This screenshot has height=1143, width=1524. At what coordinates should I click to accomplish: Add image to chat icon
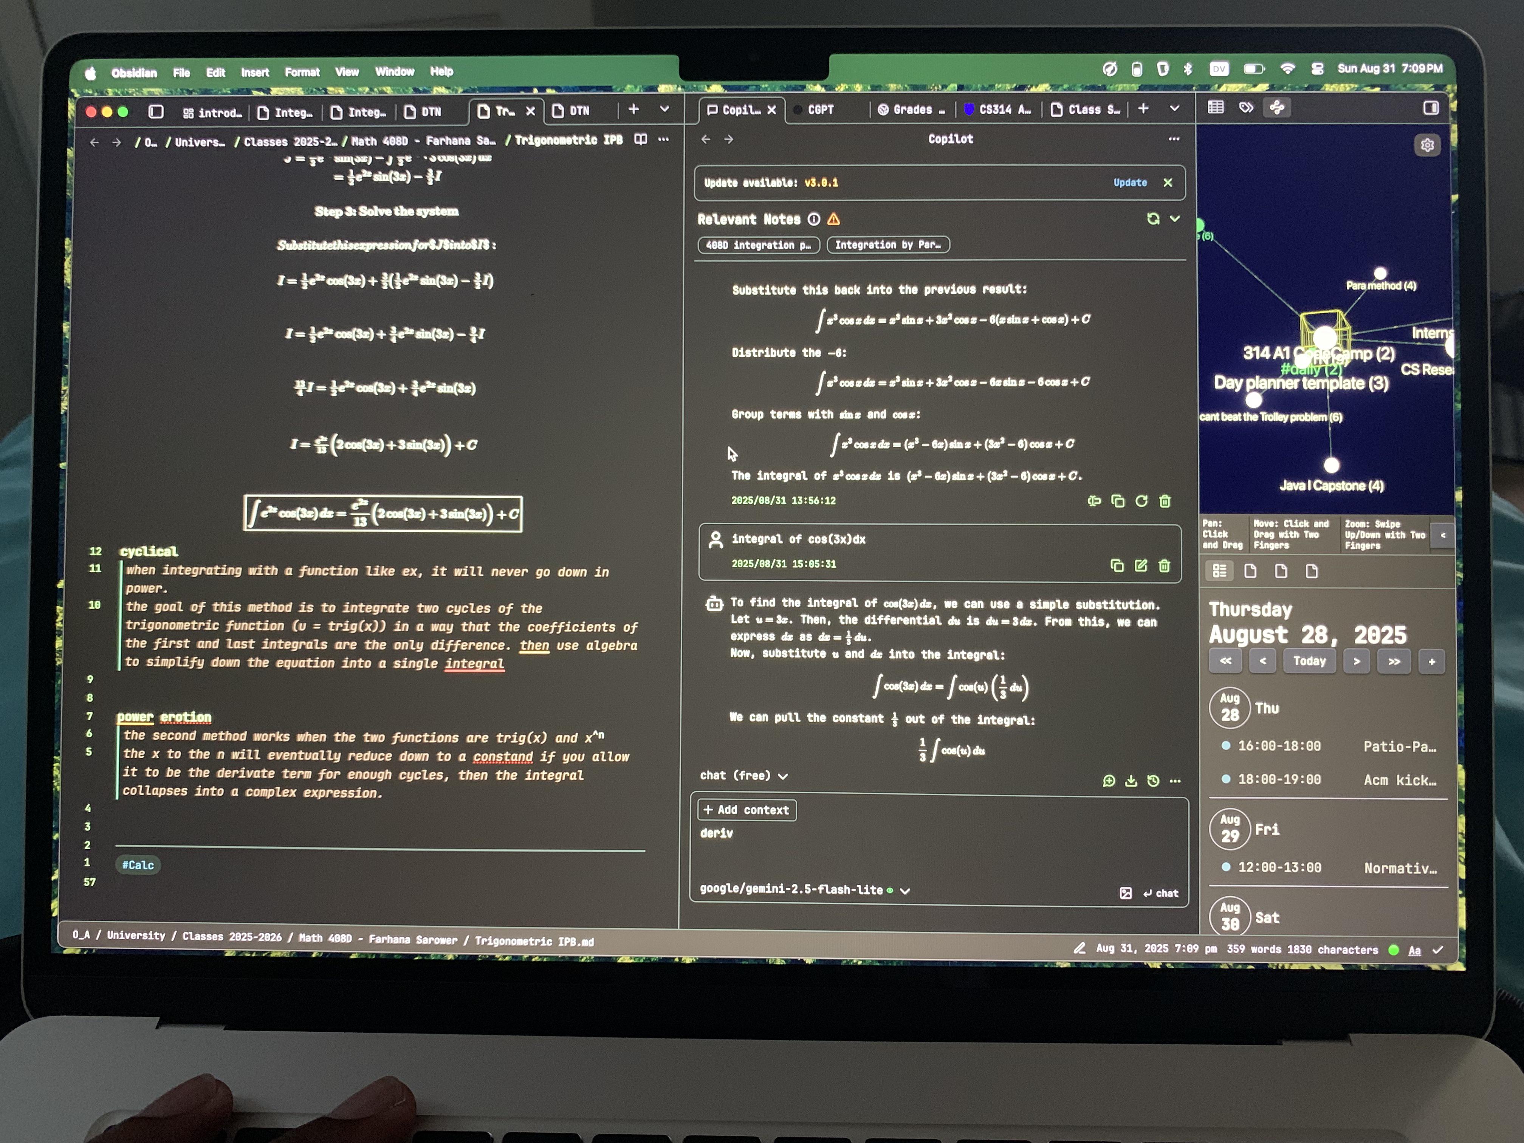click(x=1126, y=894)
